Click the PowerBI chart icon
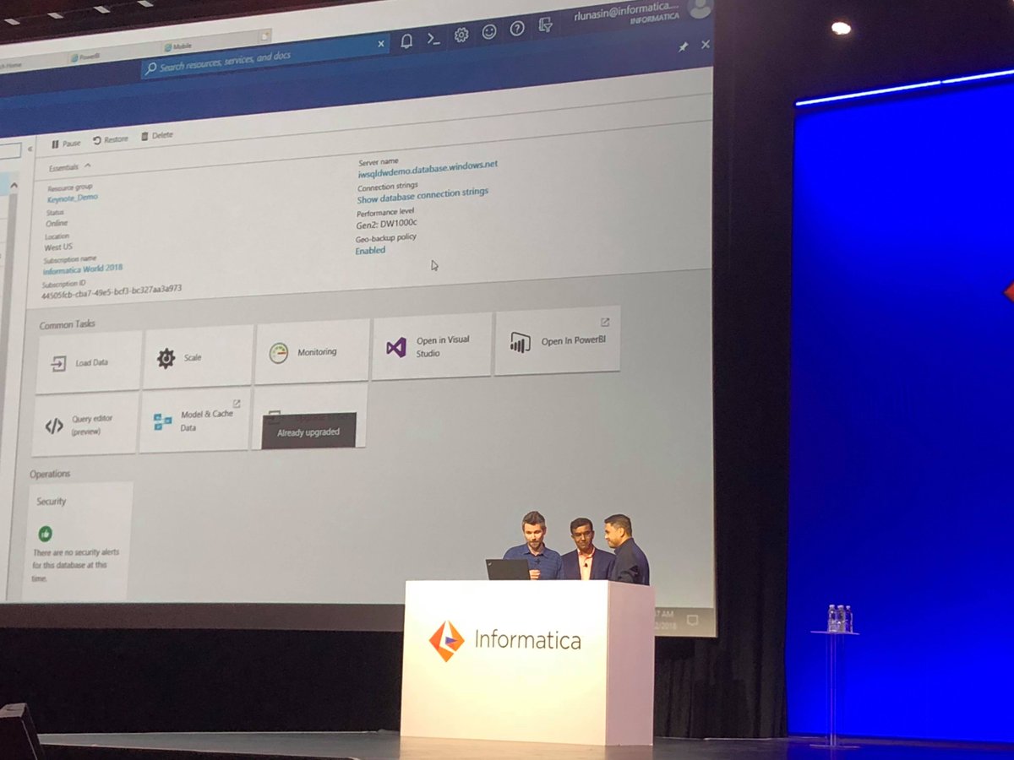This screenshot has height=760, width=1014. click(x=520, y=342)
